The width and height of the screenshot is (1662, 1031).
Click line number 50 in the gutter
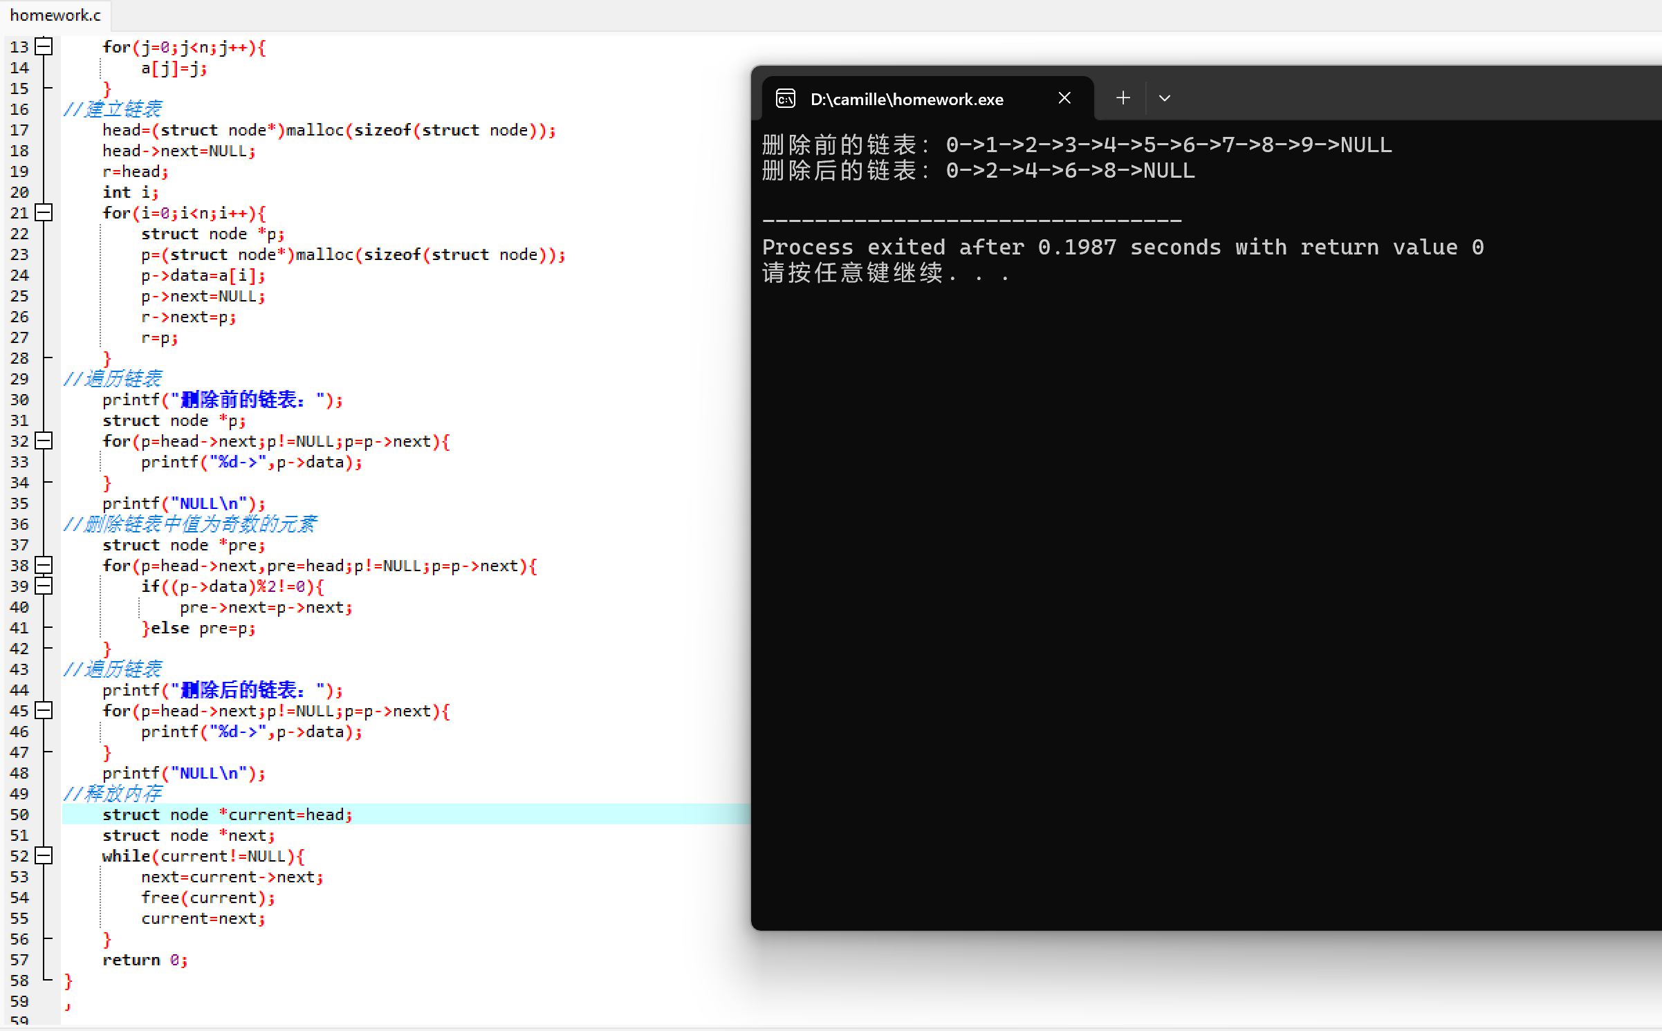click(19, 815)
